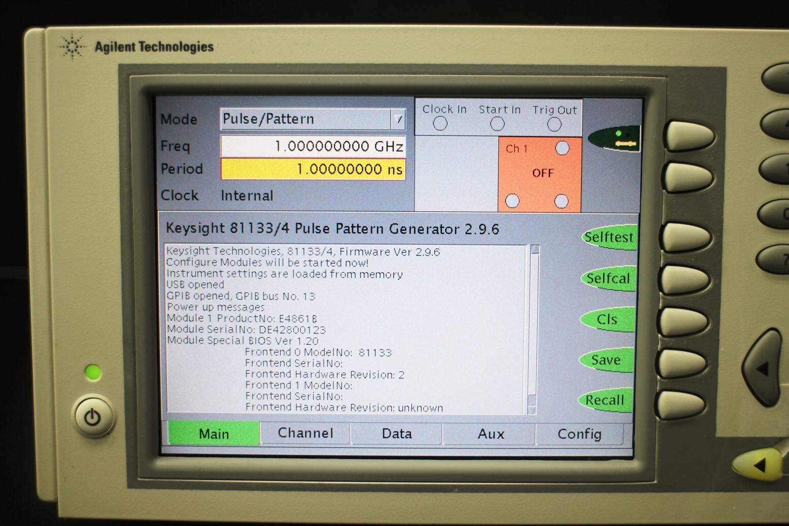Click the green Save button

pyautogui.click(x=606, y=360)
